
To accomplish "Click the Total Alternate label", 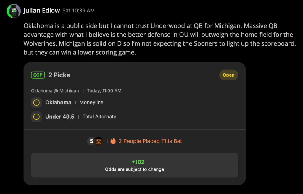I will pyautogui.click(x=99, y=117).
